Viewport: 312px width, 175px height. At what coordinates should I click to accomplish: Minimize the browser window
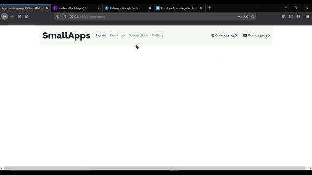point(286,8)
